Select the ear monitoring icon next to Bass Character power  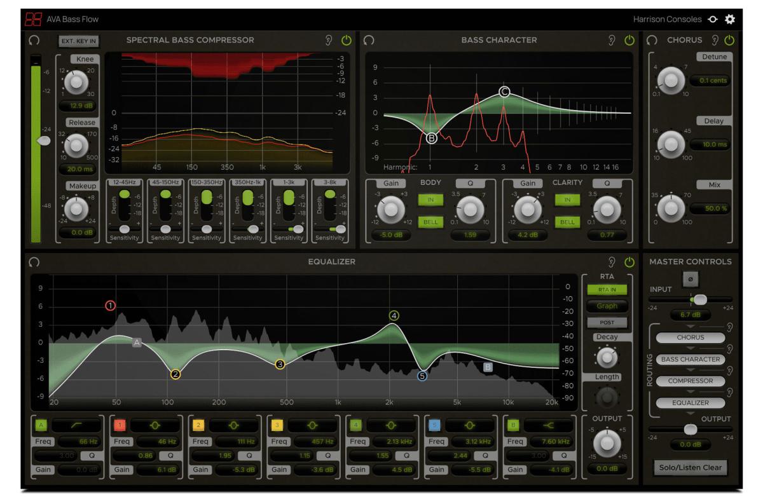point(610,39)
